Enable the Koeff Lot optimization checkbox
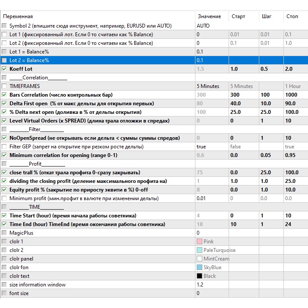308x308 pixels. pos(4,69)
